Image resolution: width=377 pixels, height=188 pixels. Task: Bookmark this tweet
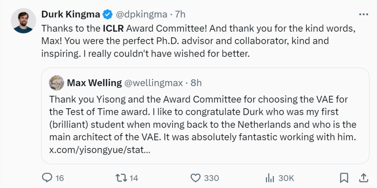(x=344, y=178)
